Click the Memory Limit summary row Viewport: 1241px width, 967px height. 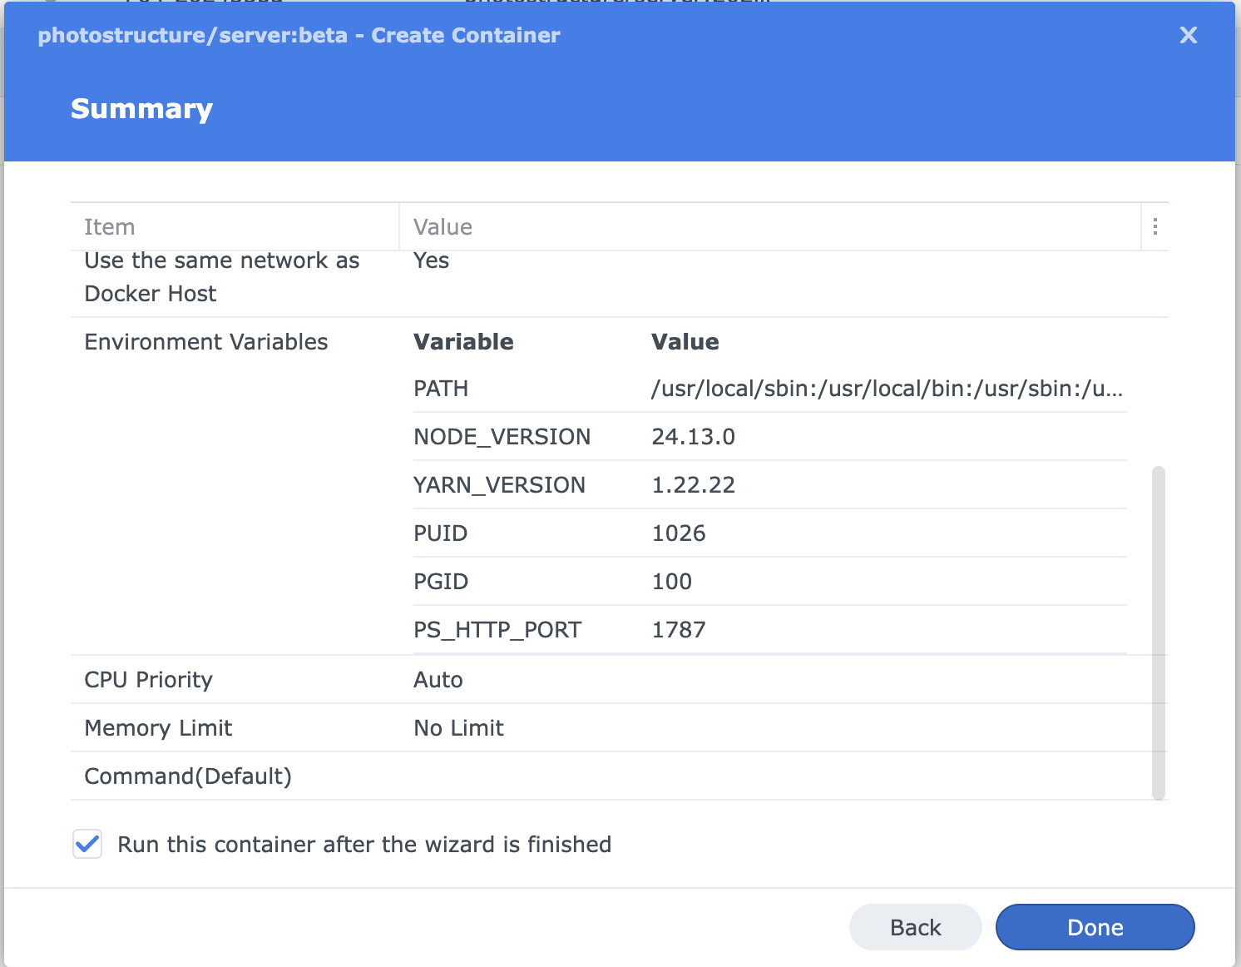(x=158, y=727)
